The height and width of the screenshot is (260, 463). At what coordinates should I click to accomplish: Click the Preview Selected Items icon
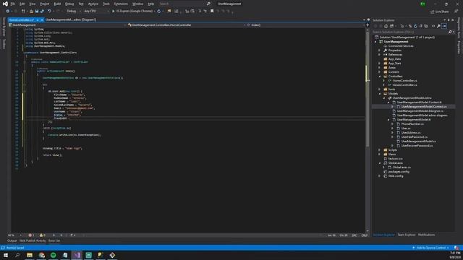pos(444,26)
